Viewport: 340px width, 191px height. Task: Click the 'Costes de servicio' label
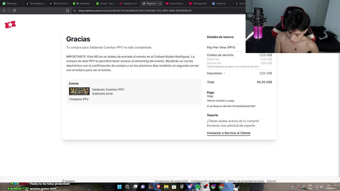click(220, 55)
